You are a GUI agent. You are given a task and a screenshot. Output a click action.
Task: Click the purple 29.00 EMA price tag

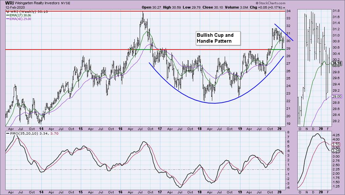click(x=337, y=96)
